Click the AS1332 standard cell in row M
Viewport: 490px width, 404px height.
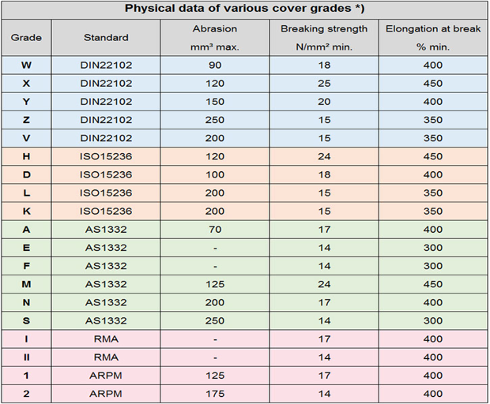click(x=106, y=284)
